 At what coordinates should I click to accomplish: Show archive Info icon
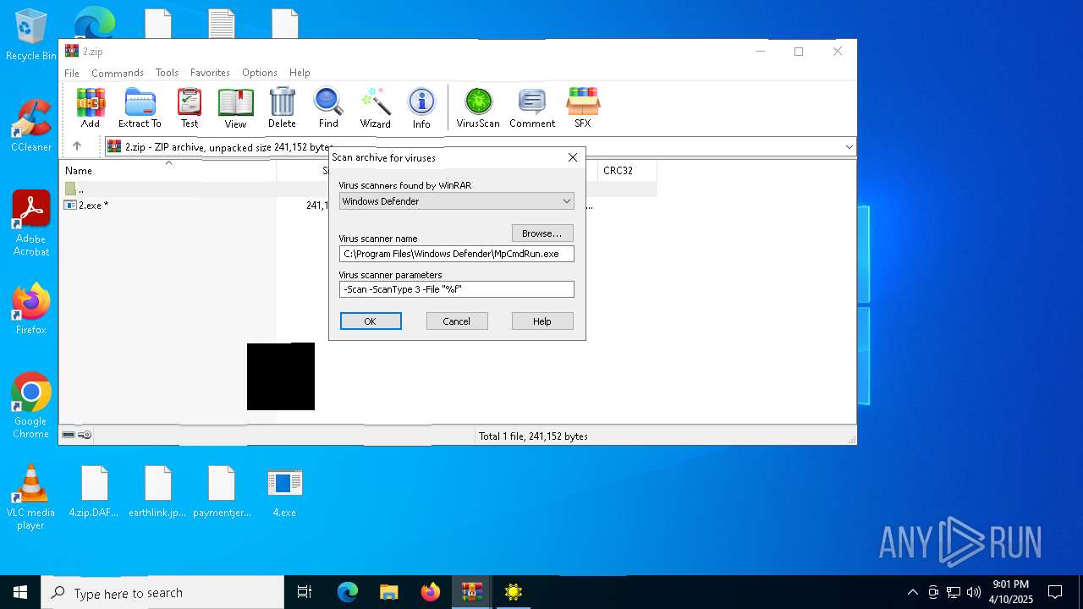421,107
